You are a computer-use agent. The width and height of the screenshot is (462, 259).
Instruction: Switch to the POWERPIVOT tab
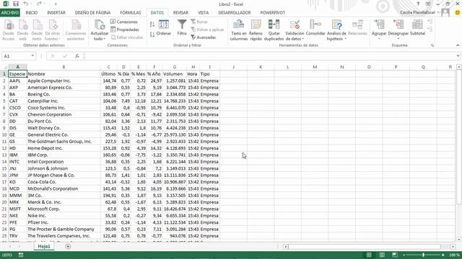click(x=273, y=13)
